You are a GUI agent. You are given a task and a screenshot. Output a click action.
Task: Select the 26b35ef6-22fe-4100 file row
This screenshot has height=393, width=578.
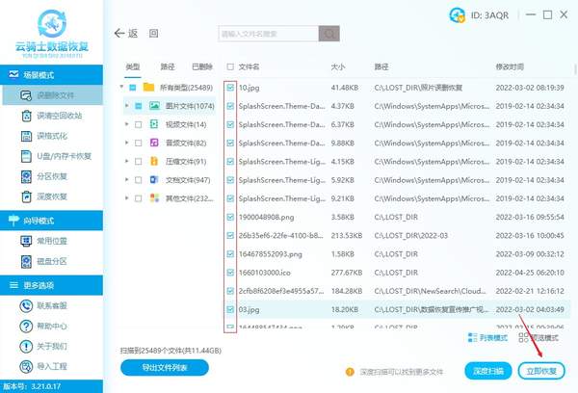coord(397,236)
